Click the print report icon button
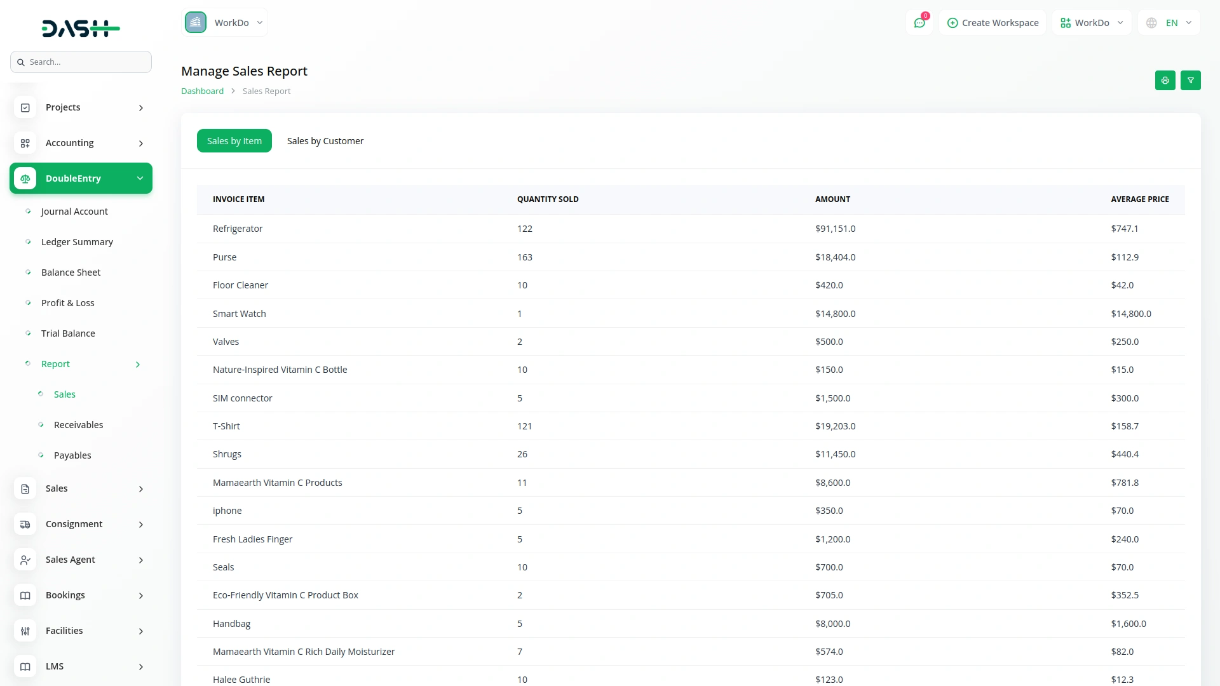1220x686 pixels. point(1165,81)
